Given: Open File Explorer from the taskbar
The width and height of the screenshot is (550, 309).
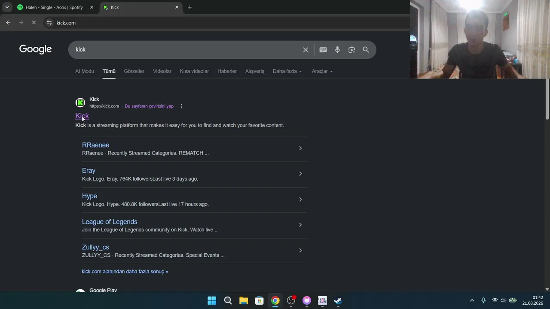Looking at the screenshot, I should tap(244, 300).
